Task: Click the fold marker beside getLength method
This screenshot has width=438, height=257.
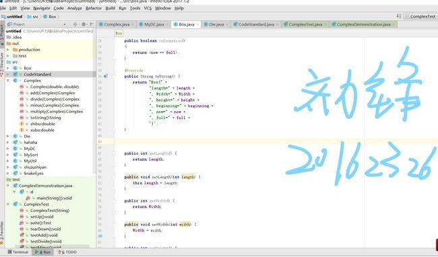Action: (x=115, y=153)
